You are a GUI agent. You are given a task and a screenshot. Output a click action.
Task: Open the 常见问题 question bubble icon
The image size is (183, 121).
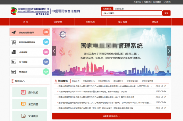point(23,104)
